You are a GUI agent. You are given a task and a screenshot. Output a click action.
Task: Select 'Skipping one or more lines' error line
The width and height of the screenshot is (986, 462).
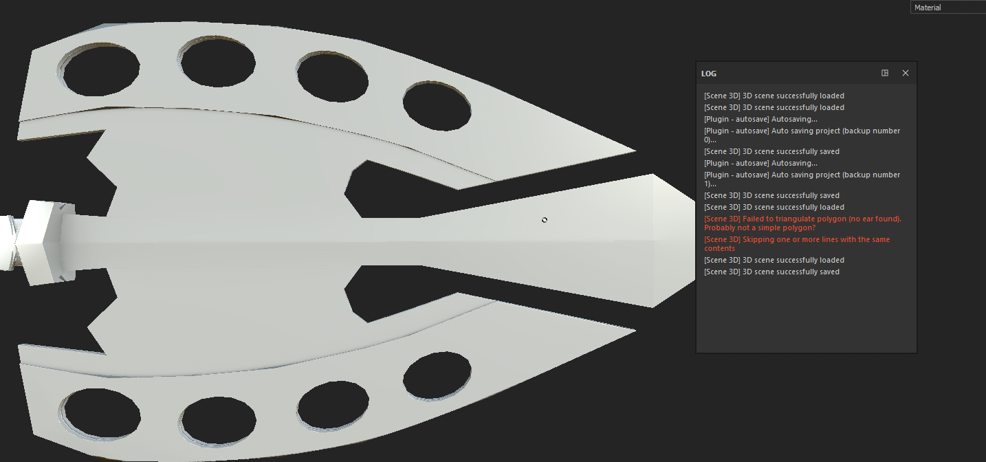tap(797, 244)
